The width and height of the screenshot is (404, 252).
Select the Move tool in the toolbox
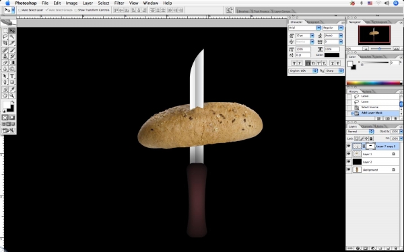(12, 31)
